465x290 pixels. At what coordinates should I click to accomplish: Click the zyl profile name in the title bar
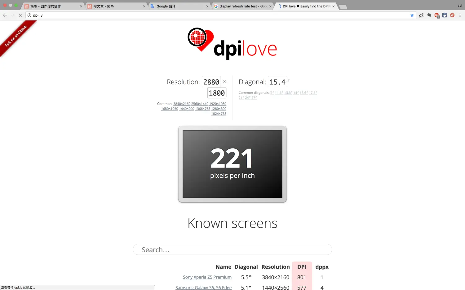[x=460, y=6]
